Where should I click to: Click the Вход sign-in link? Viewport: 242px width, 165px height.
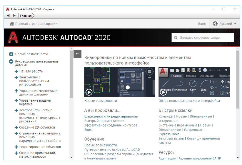point(202,24)
